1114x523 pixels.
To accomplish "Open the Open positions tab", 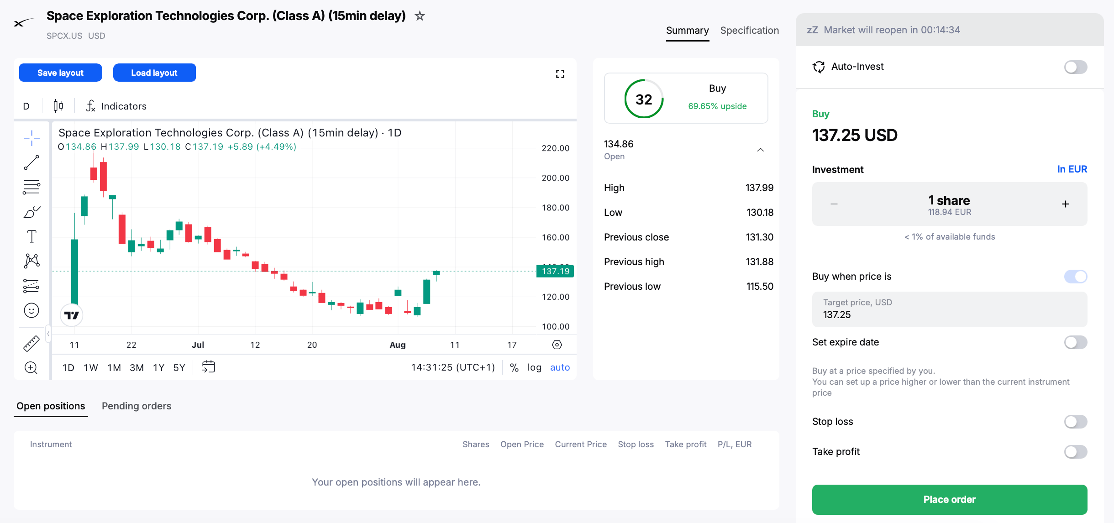I will (51, 406).
